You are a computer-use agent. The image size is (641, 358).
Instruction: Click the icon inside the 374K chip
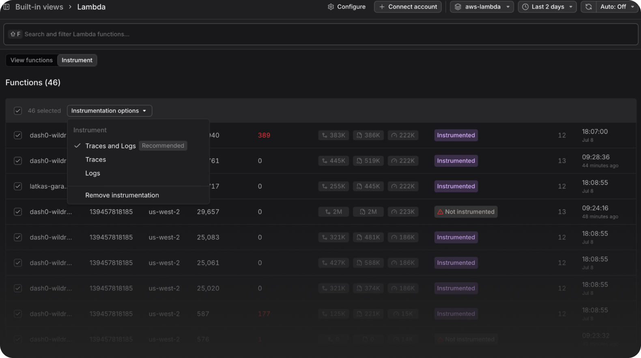point(359,288)
